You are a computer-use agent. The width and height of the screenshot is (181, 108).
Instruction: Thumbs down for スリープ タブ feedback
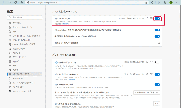coord(151,74)
